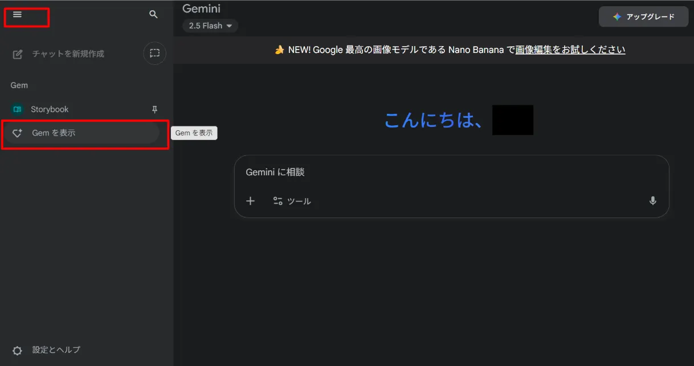Viewport: 694px width, 366px height.
Task: Open 設定とヘルプ menu
Action: click(56, 350)
